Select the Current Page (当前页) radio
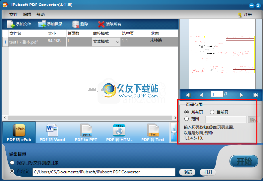This screenshot has height=181, width=263. 212,112
